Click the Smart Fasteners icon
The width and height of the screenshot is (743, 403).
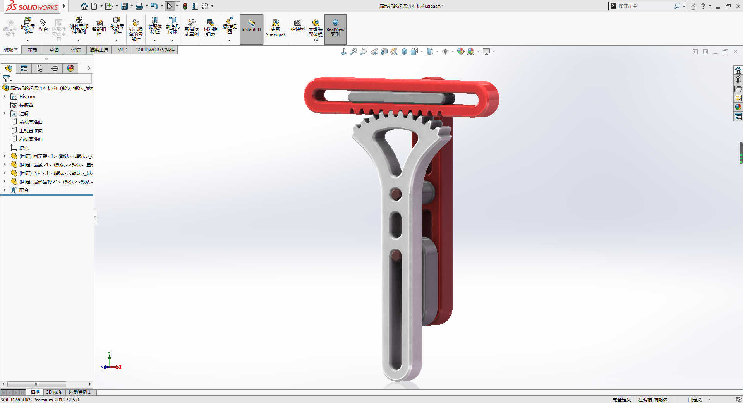(99, 28)
